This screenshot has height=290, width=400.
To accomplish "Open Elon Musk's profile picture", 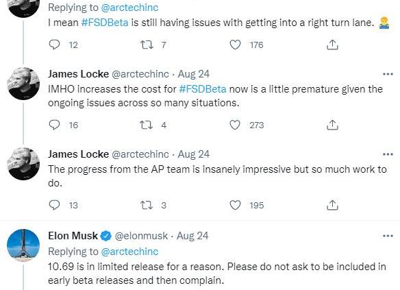I will coord(23,245).
